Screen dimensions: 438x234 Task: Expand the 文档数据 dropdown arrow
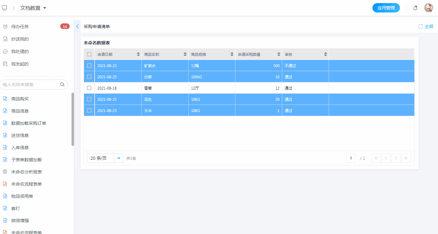pyautogui.click(x=45, y=8)
